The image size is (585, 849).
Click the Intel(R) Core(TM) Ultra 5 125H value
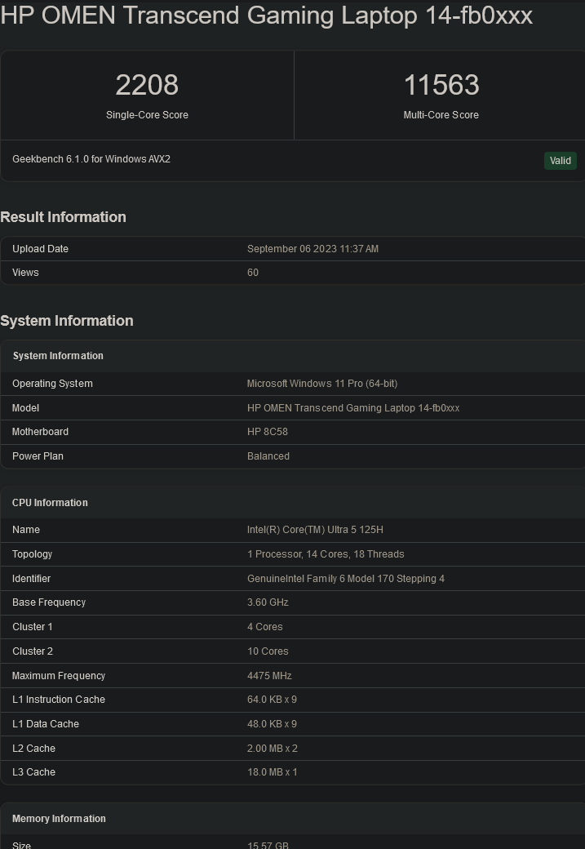(315, 530)
